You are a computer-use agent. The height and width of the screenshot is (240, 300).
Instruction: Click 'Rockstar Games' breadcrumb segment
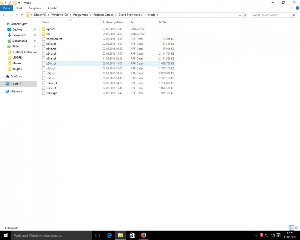(103, 15)
